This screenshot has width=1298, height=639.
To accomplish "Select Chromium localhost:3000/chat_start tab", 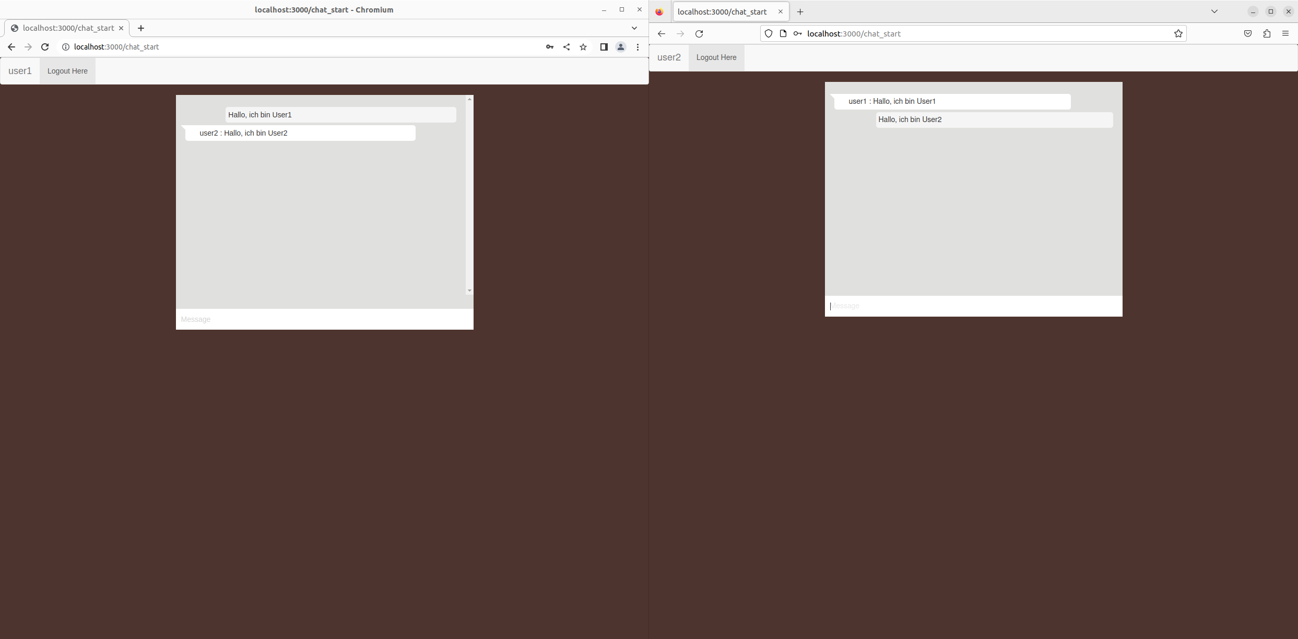I will [67, 28].
